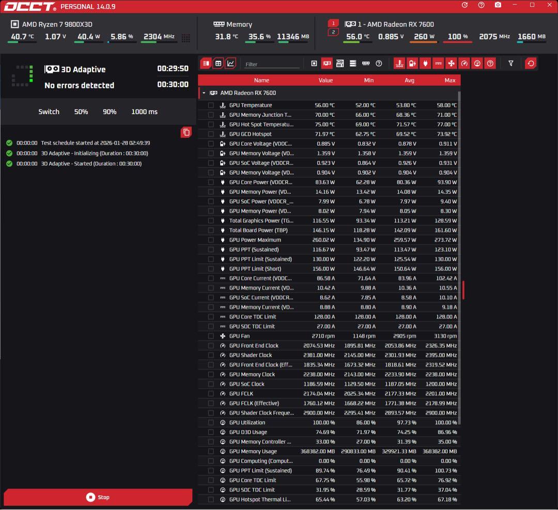Image resolution: width=558 pixels, height=510 pixels.
Task: Open the help icon in title bar
Action: pyautogui.click(x=481, y=5)
